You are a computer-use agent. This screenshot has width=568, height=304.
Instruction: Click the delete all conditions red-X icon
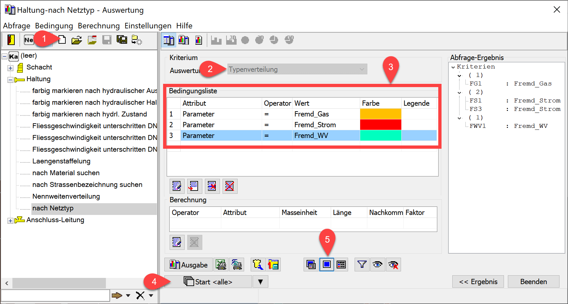[230, 186]
